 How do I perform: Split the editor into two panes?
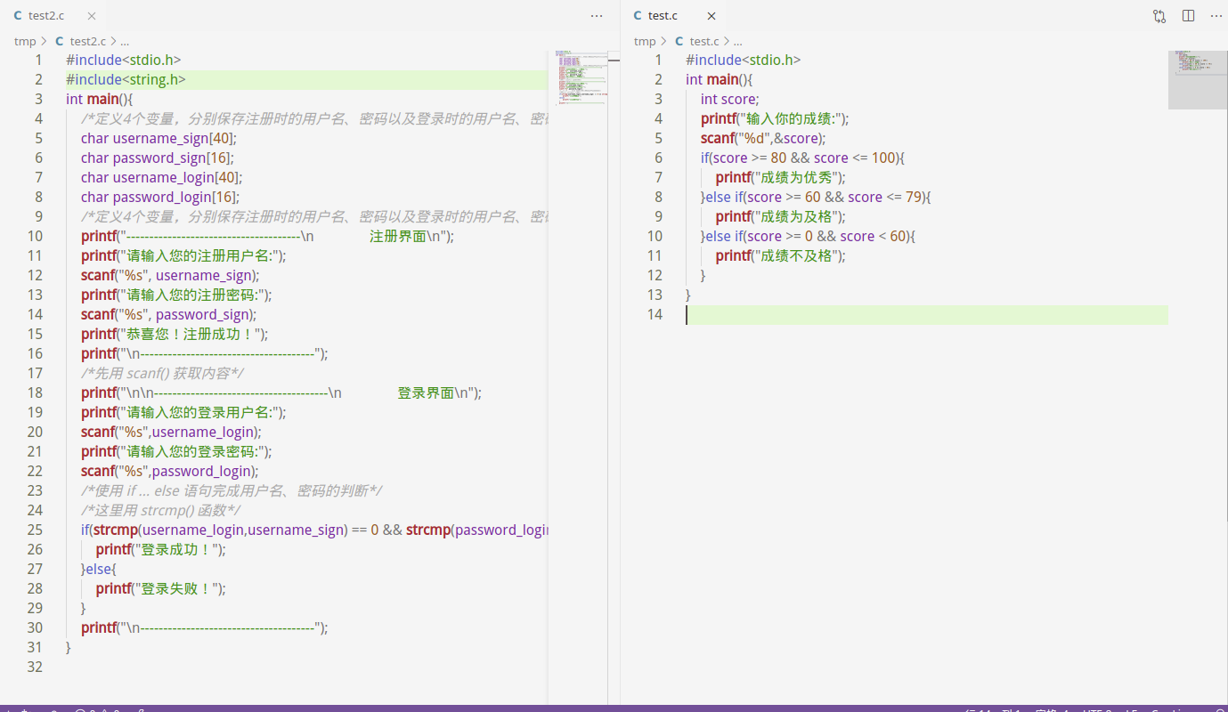point(1188,15)
